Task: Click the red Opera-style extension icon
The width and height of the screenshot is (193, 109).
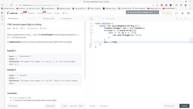Action: click(162, 5)
